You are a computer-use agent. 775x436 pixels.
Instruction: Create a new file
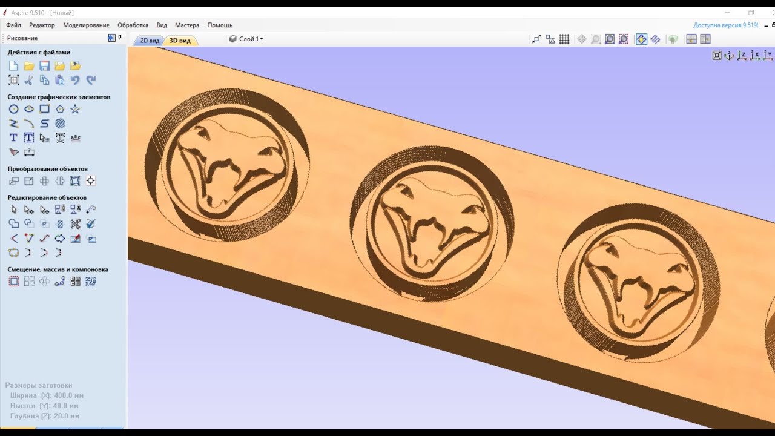(x=13, y=65)
